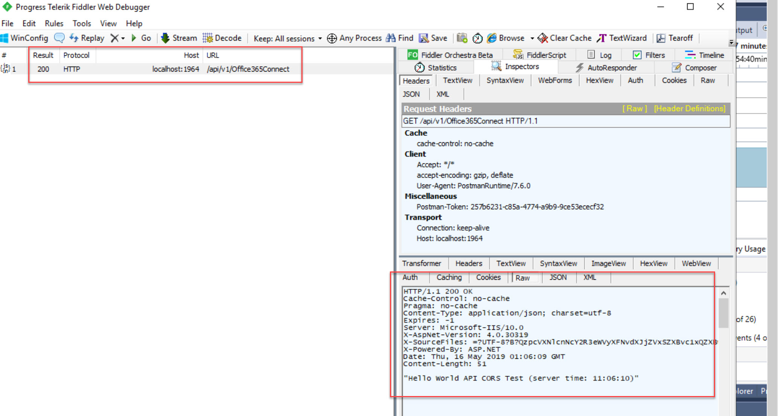
Task: Click the Go resume arrow
Action: pos(134,38)
